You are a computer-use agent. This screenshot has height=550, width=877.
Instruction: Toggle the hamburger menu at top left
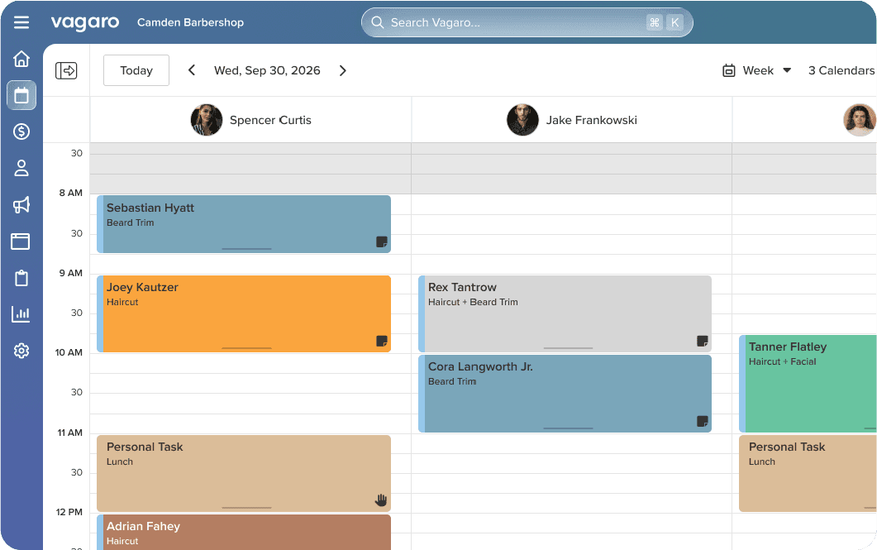click(21, 22)
